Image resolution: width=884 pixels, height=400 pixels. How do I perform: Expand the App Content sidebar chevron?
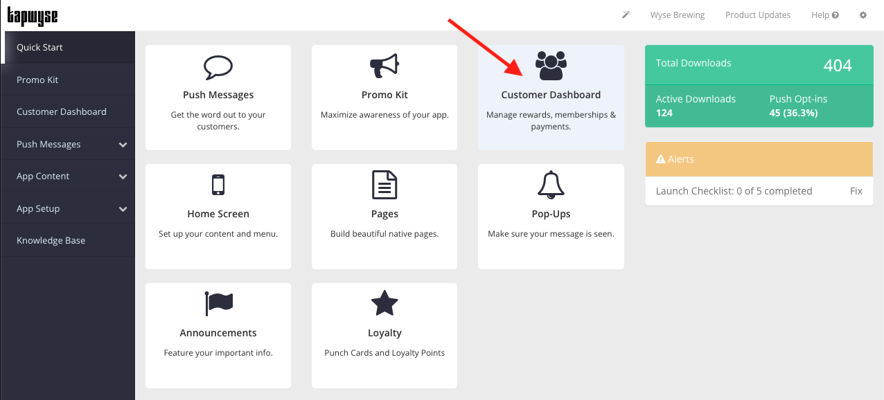tap(123, 176)
